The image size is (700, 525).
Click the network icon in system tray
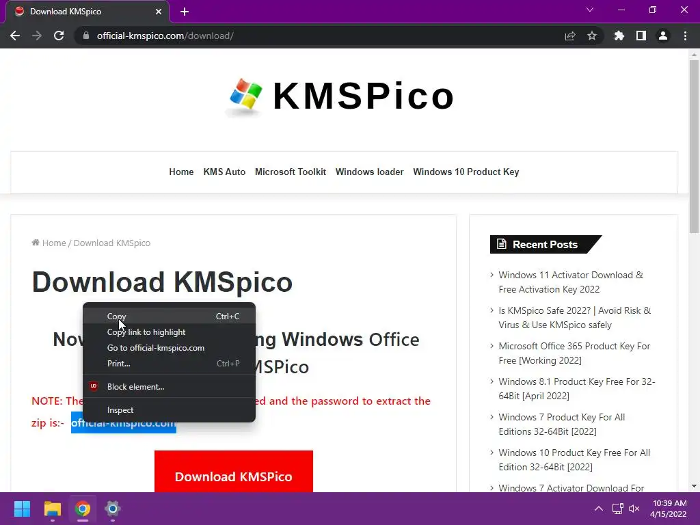click(617, 509)
